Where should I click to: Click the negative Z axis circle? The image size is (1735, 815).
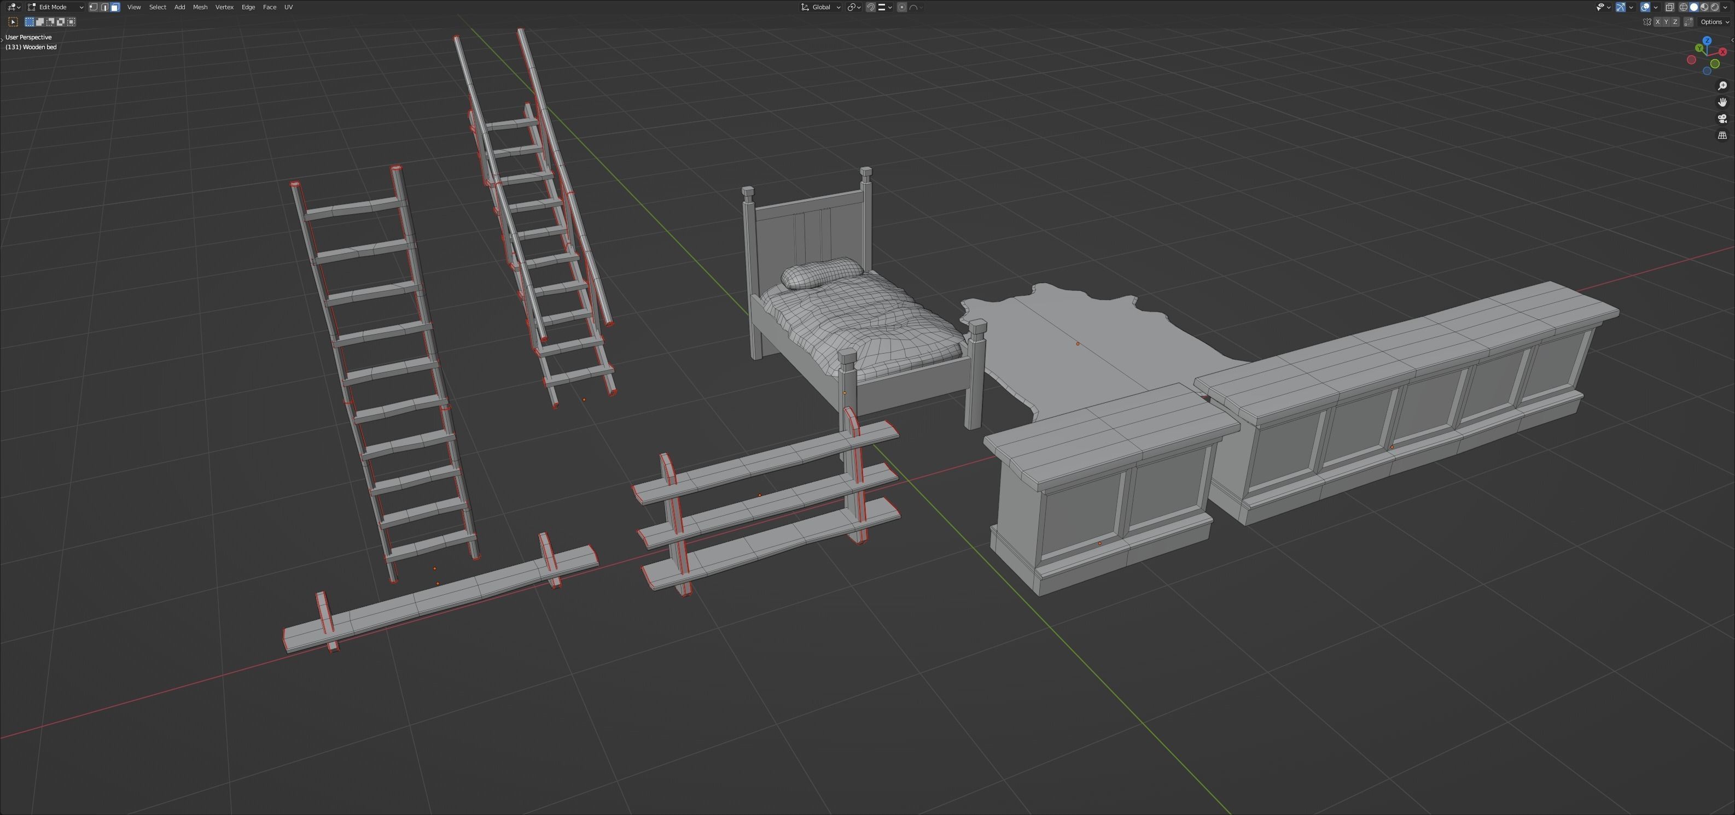point(1707,72)
